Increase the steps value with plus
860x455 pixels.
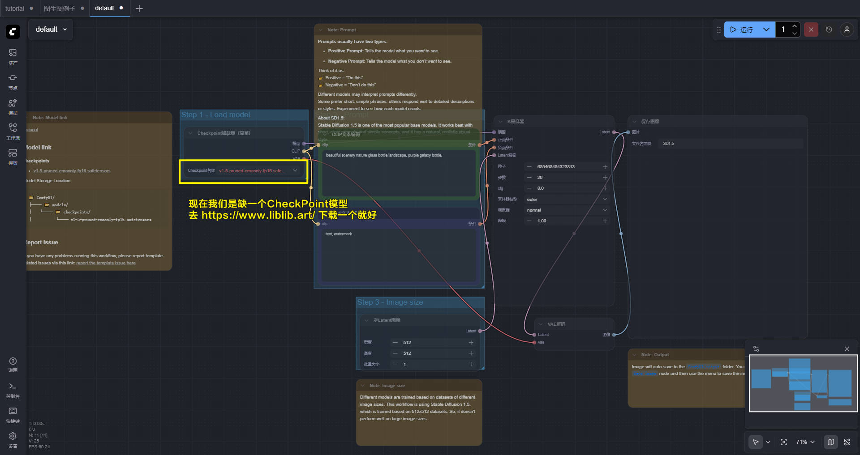click(x=605, y=178)
